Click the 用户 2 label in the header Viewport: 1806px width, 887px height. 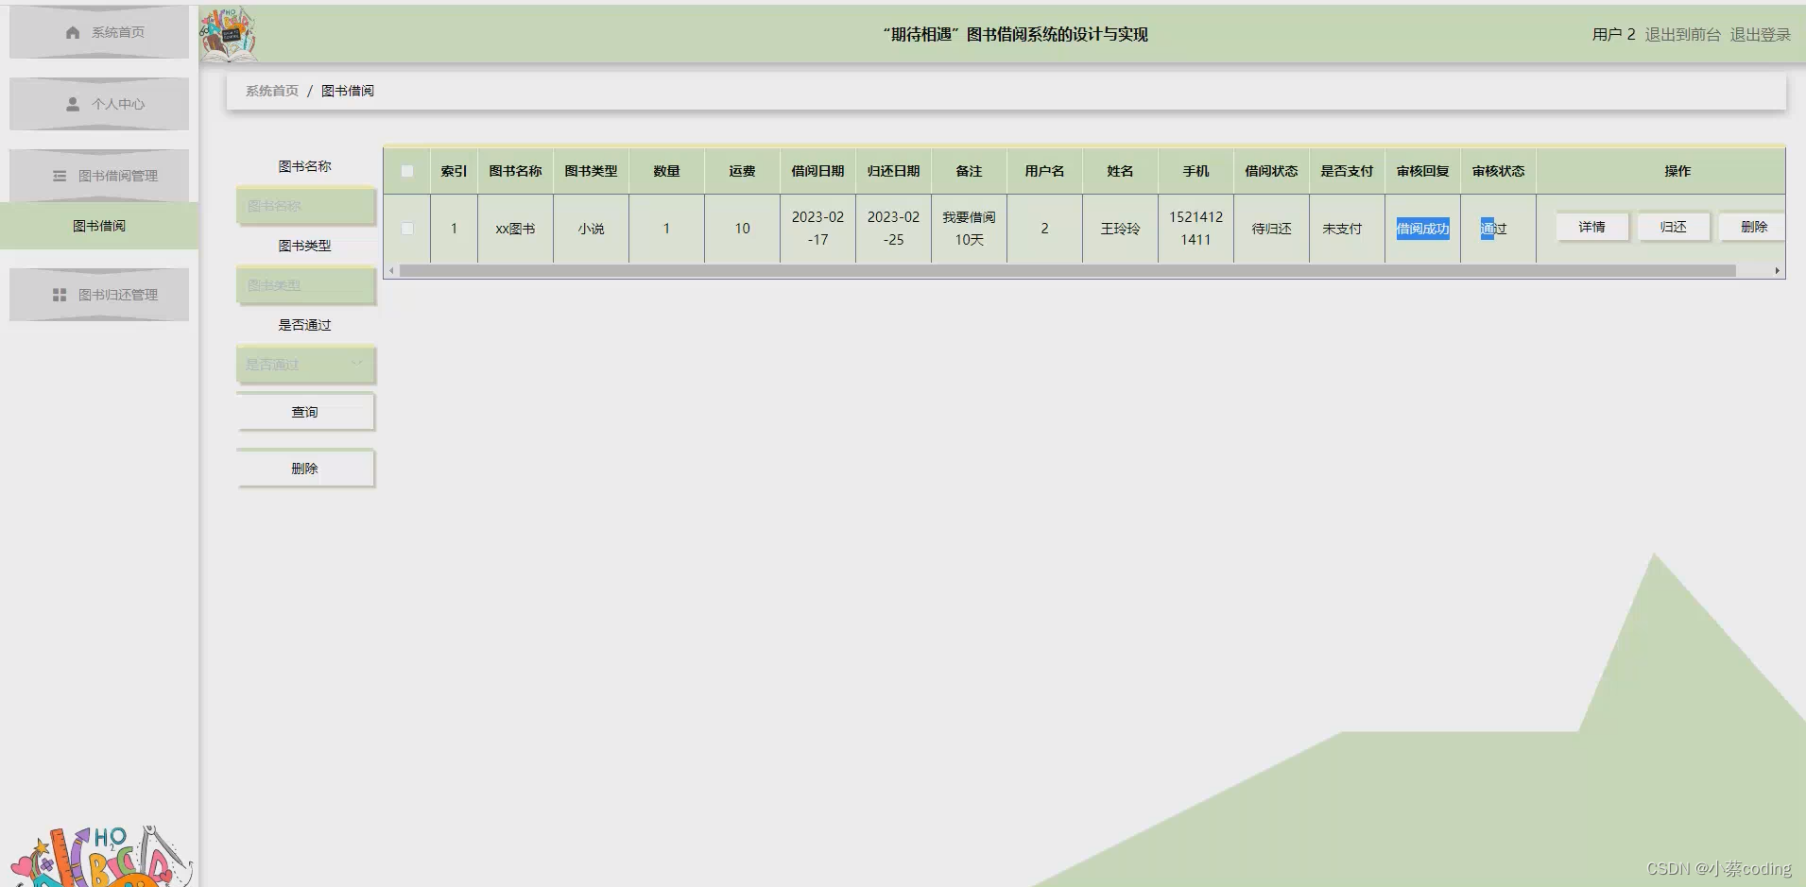[1613, 34]
